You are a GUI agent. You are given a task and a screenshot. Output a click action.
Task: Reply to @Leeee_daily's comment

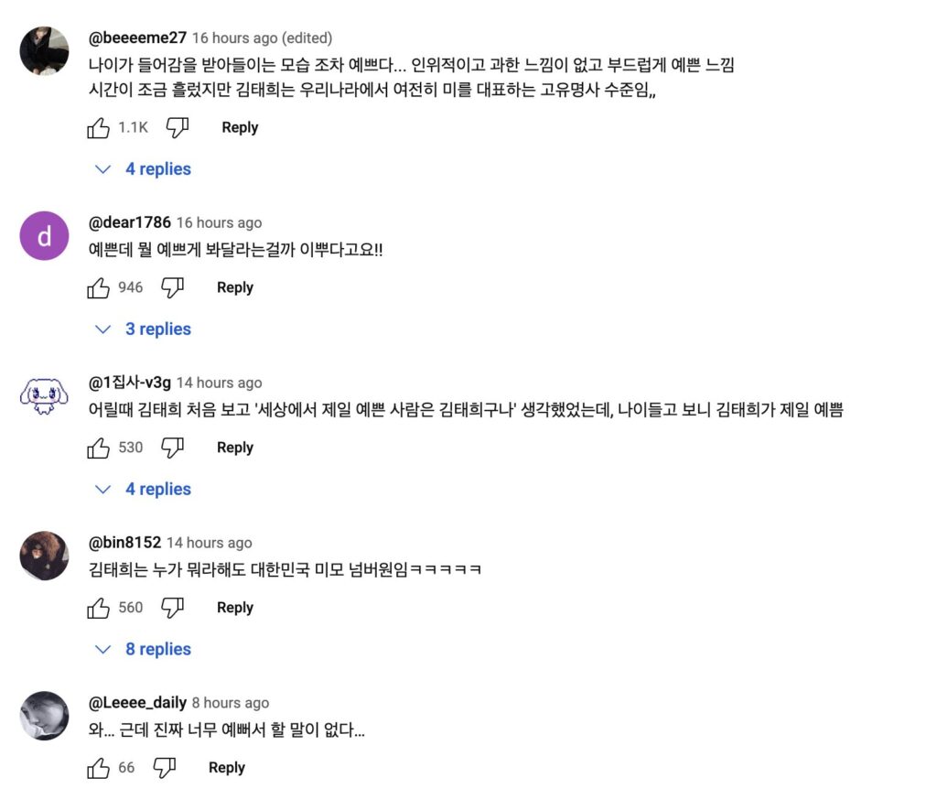(x=227, y=769)
